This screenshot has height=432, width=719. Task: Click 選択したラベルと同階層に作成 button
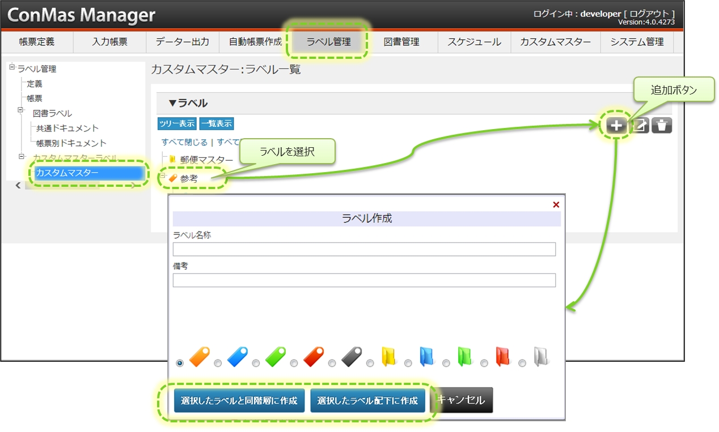239,401
